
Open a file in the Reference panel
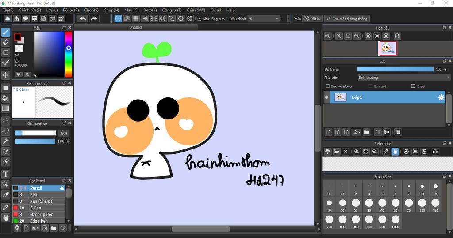coord(337,151)
